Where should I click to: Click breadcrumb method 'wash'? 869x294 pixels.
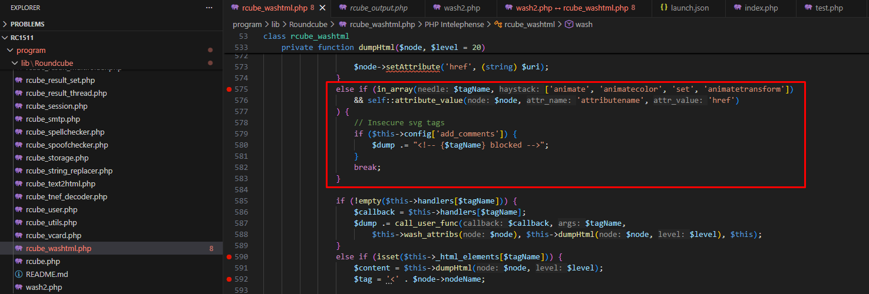pos(579,24)
